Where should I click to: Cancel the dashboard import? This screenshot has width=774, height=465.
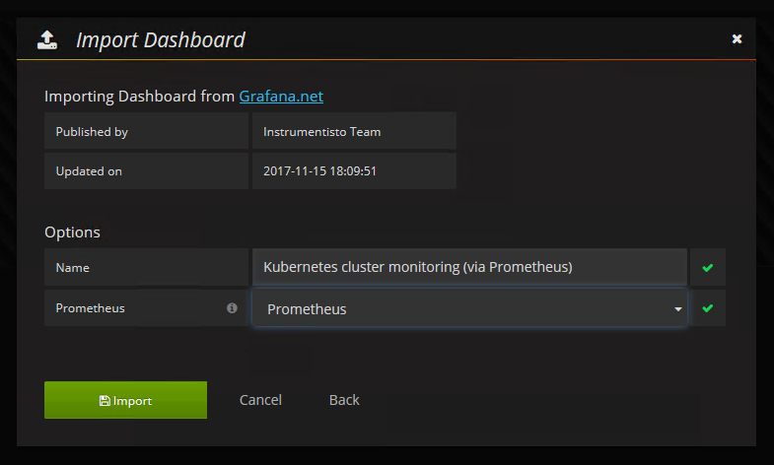click(260, 400)
